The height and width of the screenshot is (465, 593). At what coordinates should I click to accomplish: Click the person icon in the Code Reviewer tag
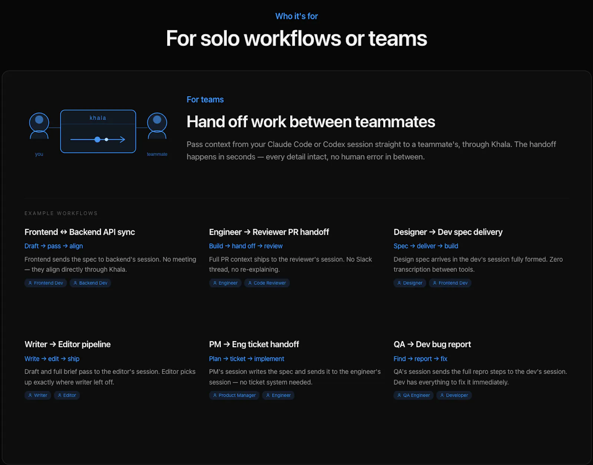(250, 283)
